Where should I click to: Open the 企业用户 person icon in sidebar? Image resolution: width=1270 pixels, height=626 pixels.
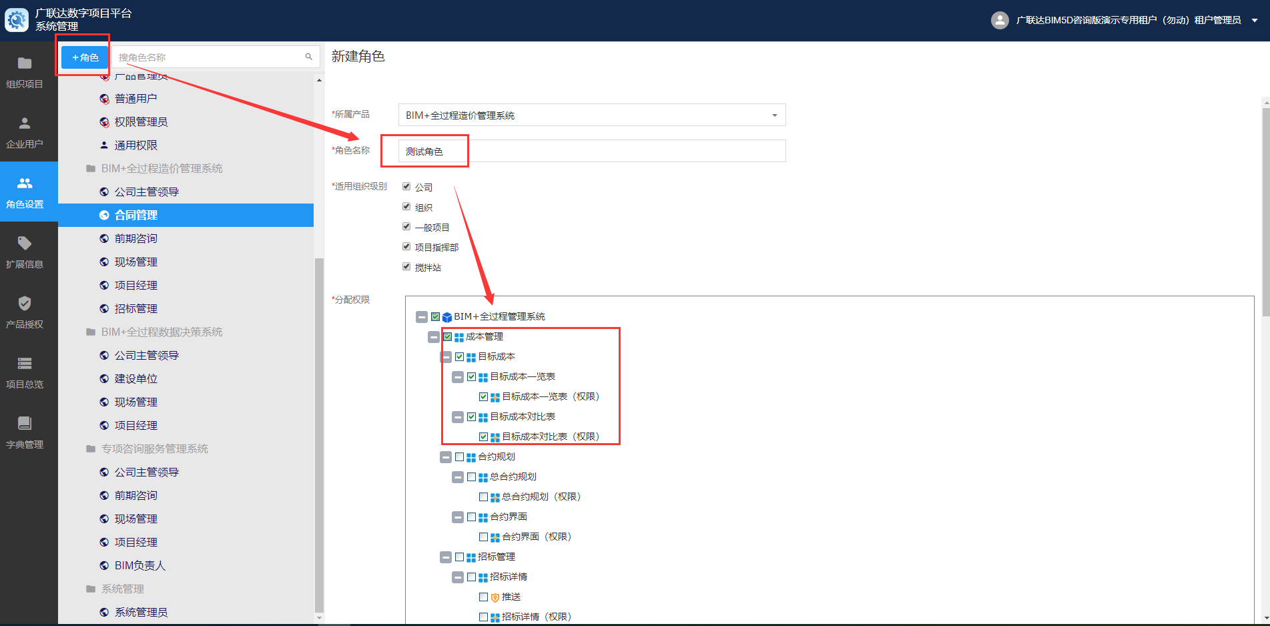point(25,123)
